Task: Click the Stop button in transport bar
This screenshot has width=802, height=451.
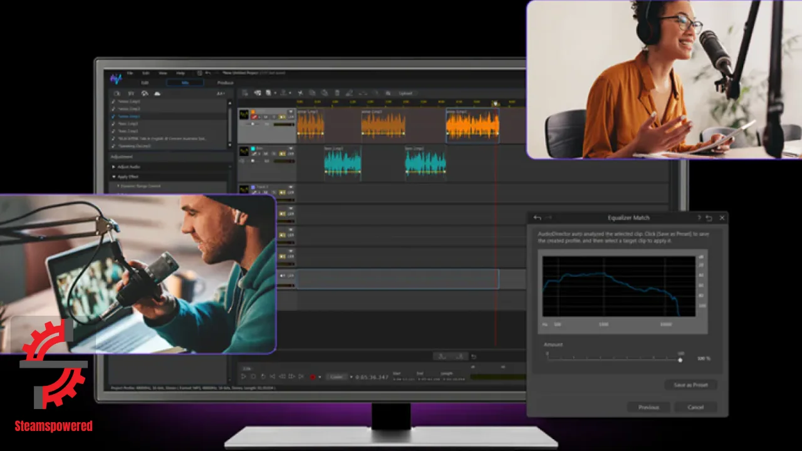Action: (x=253, y=376)
